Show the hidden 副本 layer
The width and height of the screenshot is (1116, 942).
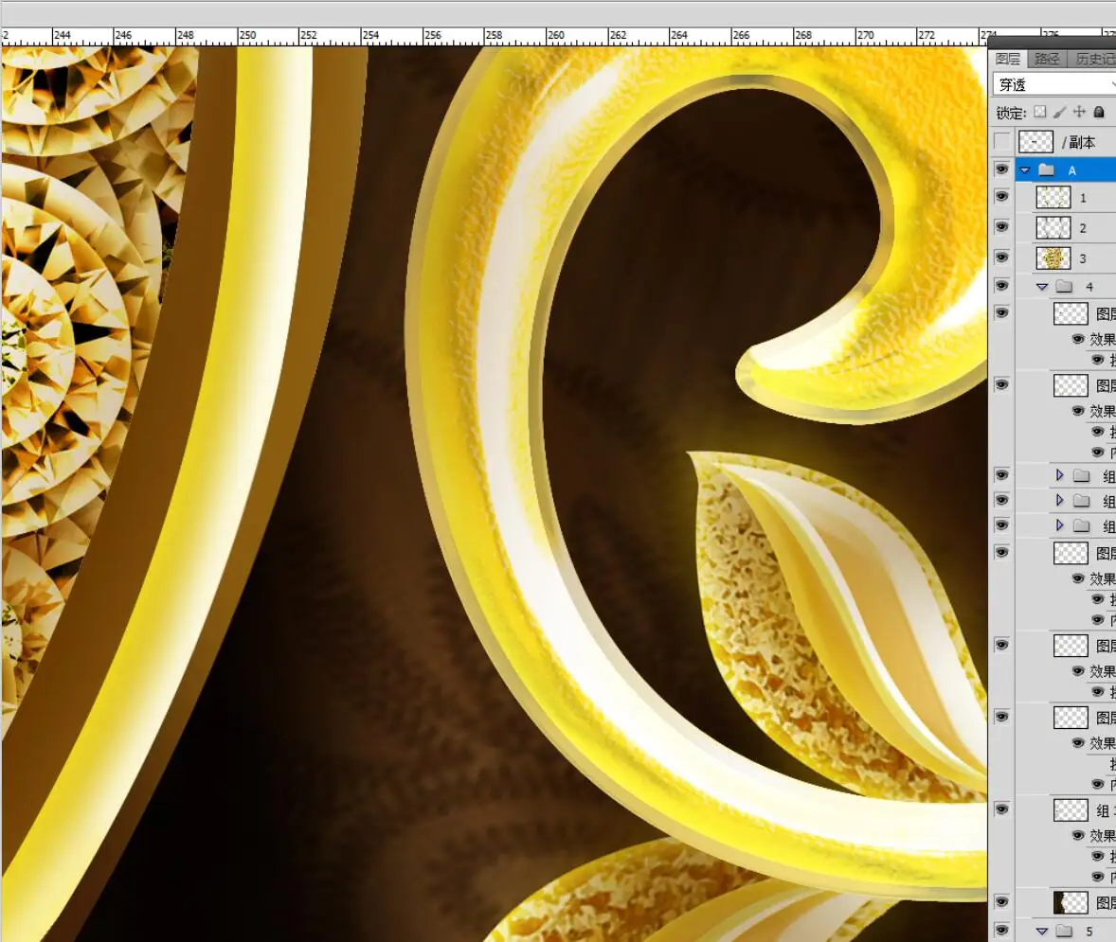tap(1001, 142)
